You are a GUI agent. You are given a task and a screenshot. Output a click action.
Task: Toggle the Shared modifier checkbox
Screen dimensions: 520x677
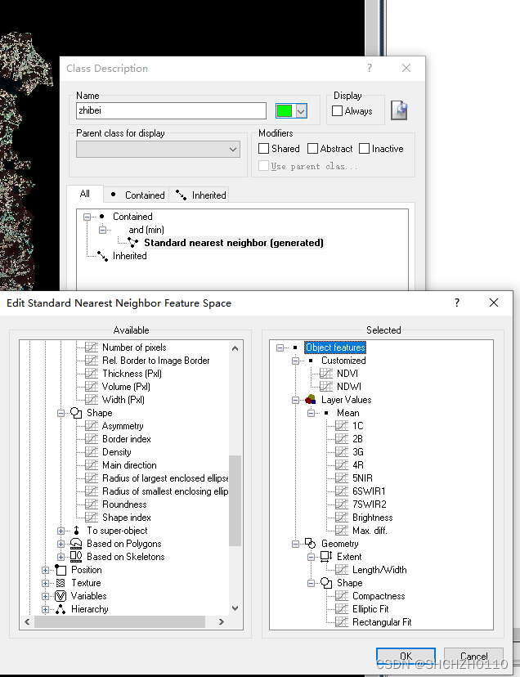tap(263, 149)
